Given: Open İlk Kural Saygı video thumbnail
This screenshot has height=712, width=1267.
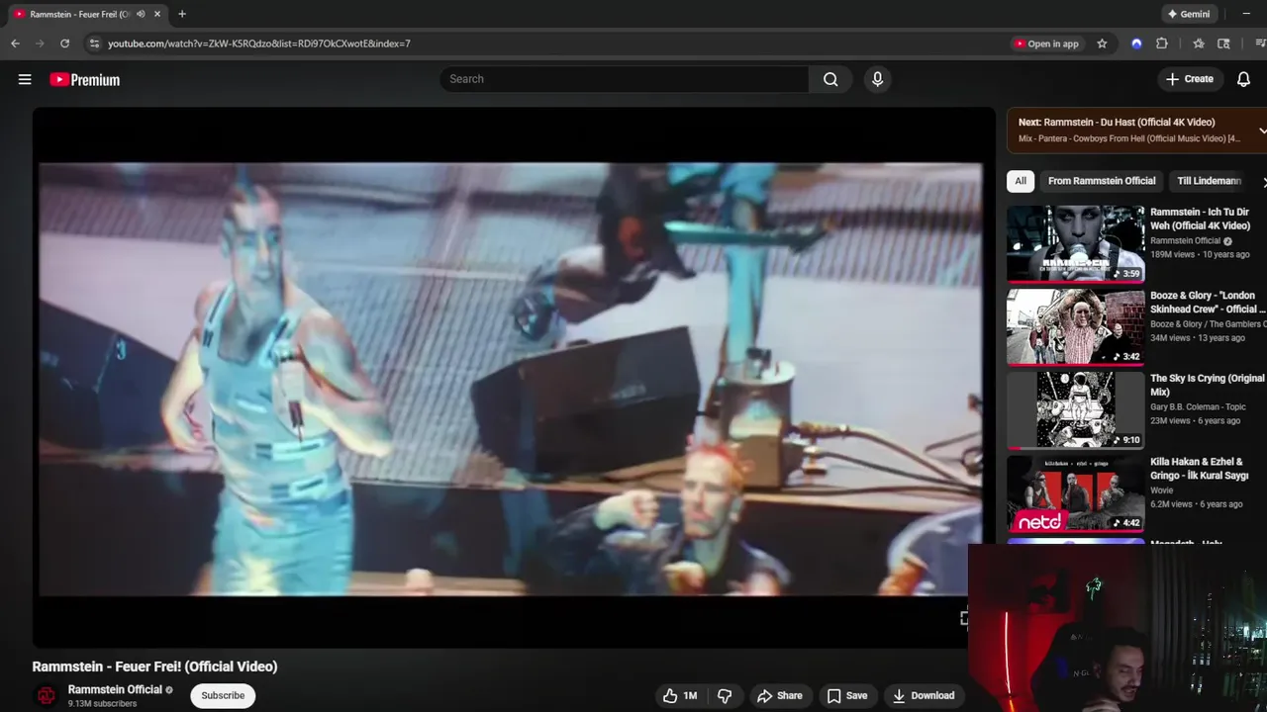Looking at the screenshot, I should tap(1076, 493).
